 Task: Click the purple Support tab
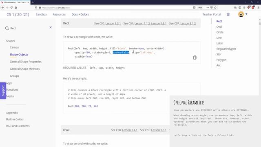pyautogui.click(x=3, y=91)
